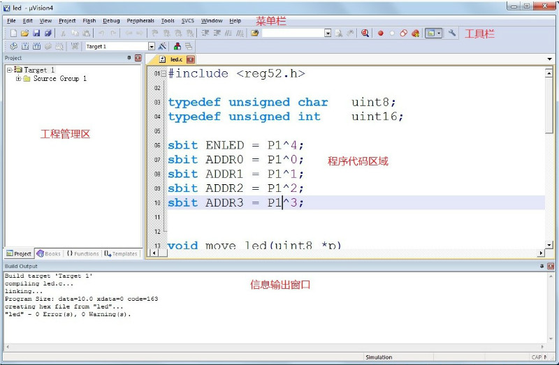The height and width of the screenshot is (365, 559).
Task: Open Target Options with the magic wand icon
Action: [162, 46]
